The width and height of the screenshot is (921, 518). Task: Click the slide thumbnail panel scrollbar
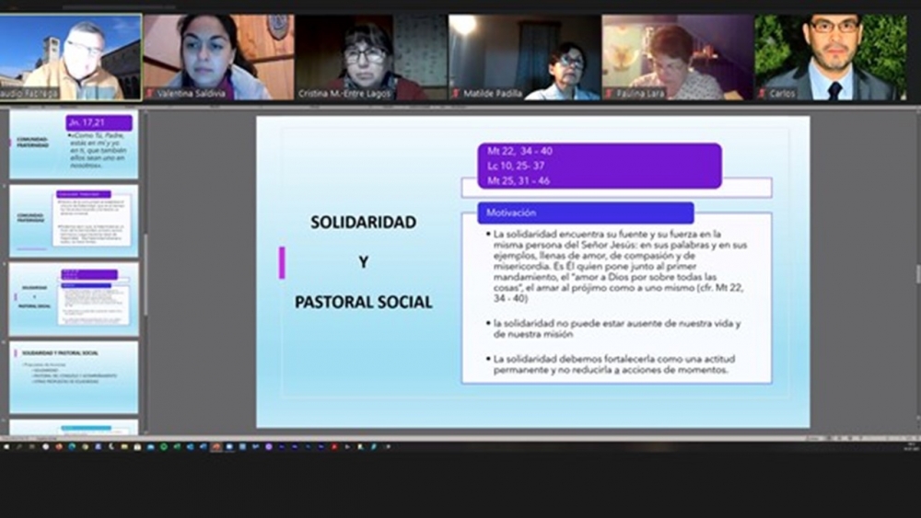pos(145,276)
